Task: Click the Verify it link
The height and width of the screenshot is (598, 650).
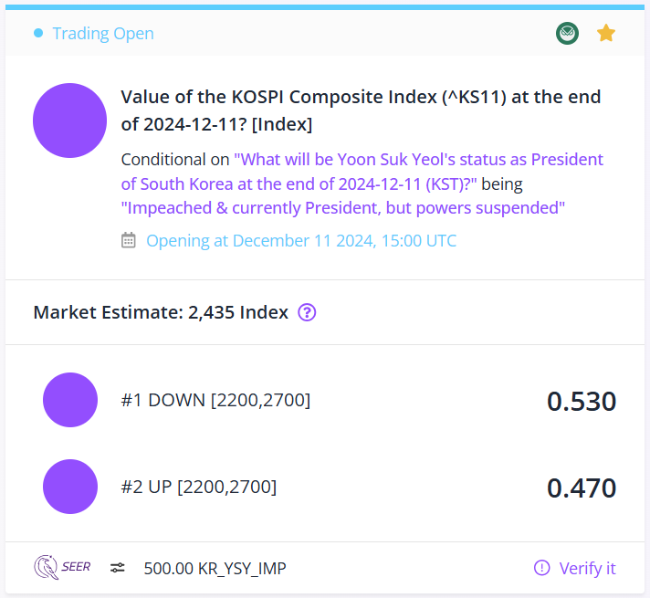Action: coord(587,568)
